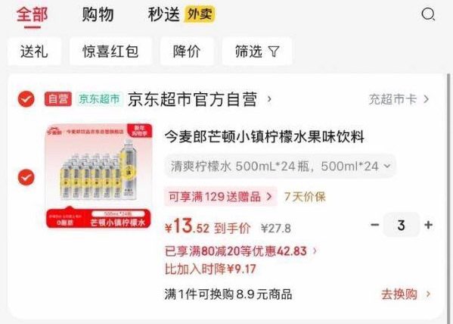The height and width of the screenshot is (324, 453).
Task: Tap the 京东超市 green badge
Action: pyautogui.click(x=99, y=99)
